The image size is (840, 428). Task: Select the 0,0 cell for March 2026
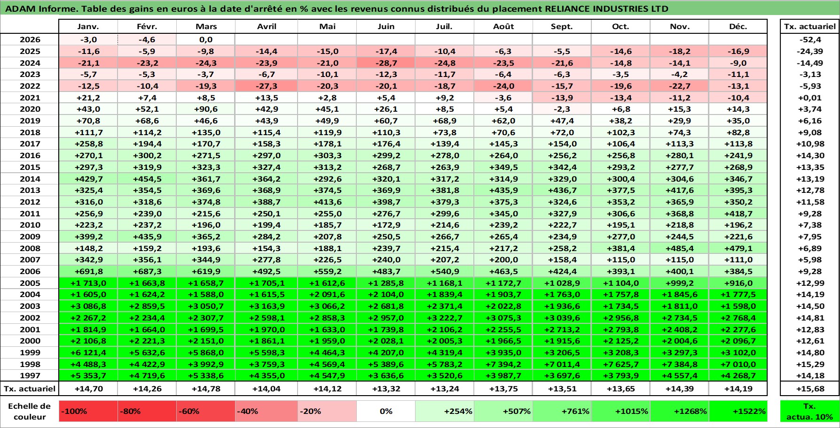point(206,40)
